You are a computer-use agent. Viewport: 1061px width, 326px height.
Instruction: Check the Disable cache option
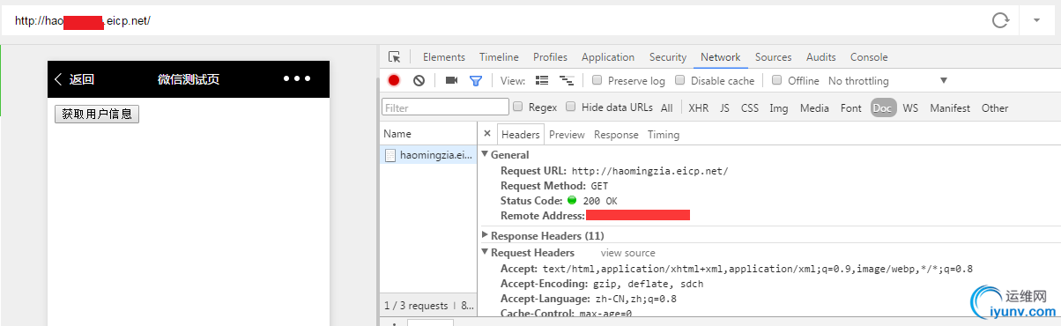click(x=679, y=80)
